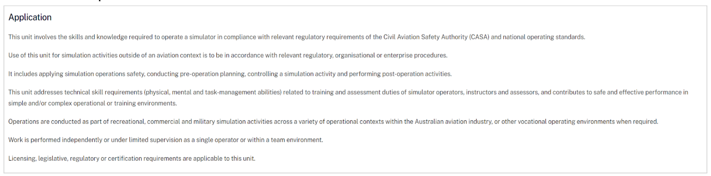711x176 pixels.
Task: Click the words 'performing post-operation activities'
Action: [x=400, y=74]
